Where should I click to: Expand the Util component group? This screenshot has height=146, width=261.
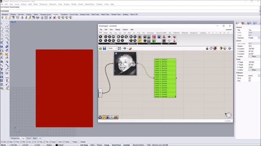pos(169,43)
